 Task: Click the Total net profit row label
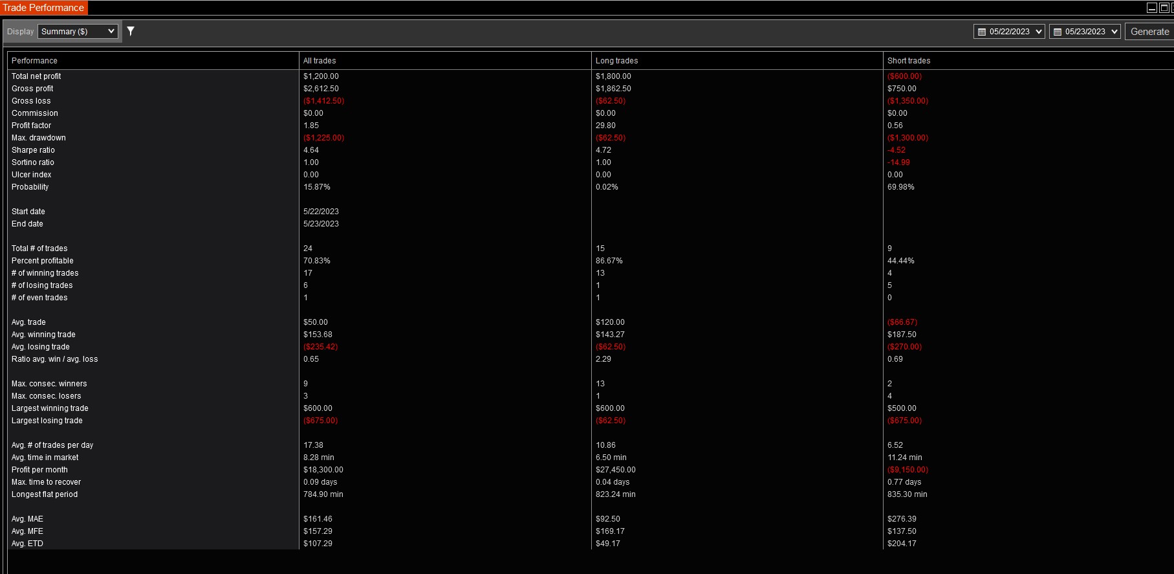click(x=36, y=76)
